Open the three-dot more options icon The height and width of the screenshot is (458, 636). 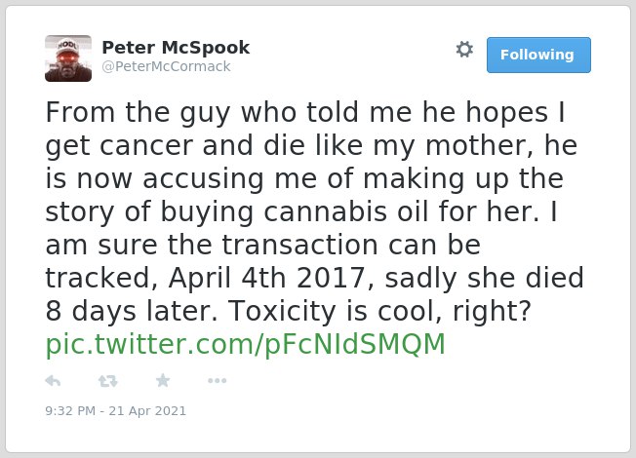coord(217,381)
